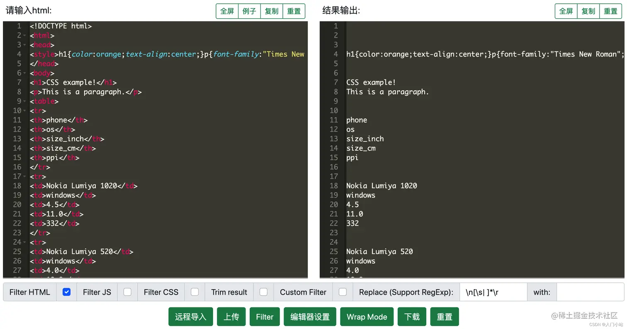Click the h1{color:orange CSS line in result output

pos(485,54)
